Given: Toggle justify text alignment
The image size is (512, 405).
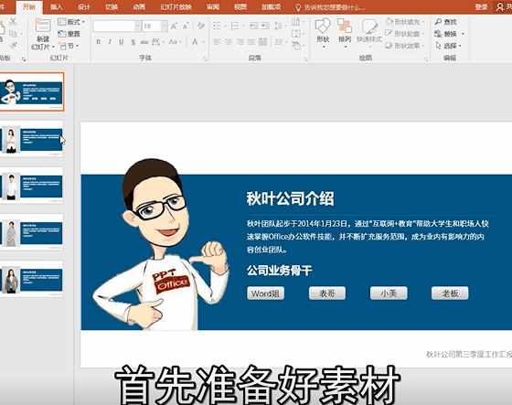Looking at the screenshot, I should (251, 42).
